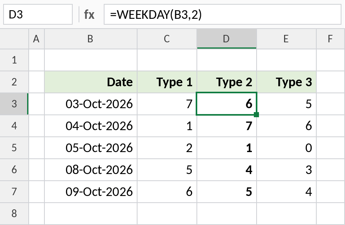Image resolution: width=345 pixels, height=225 pixels.
Task: Click the Date header cell
Action: [91, 82]
